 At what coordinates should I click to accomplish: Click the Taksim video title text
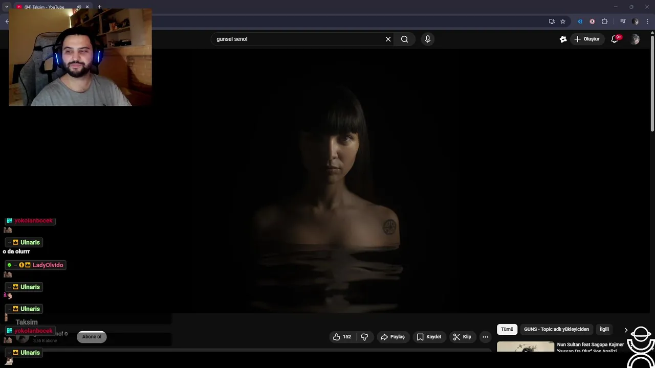tap(27, 322)
